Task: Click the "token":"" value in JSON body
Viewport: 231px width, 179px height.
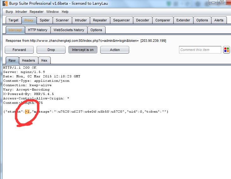Action: click(x=155, y=112)
